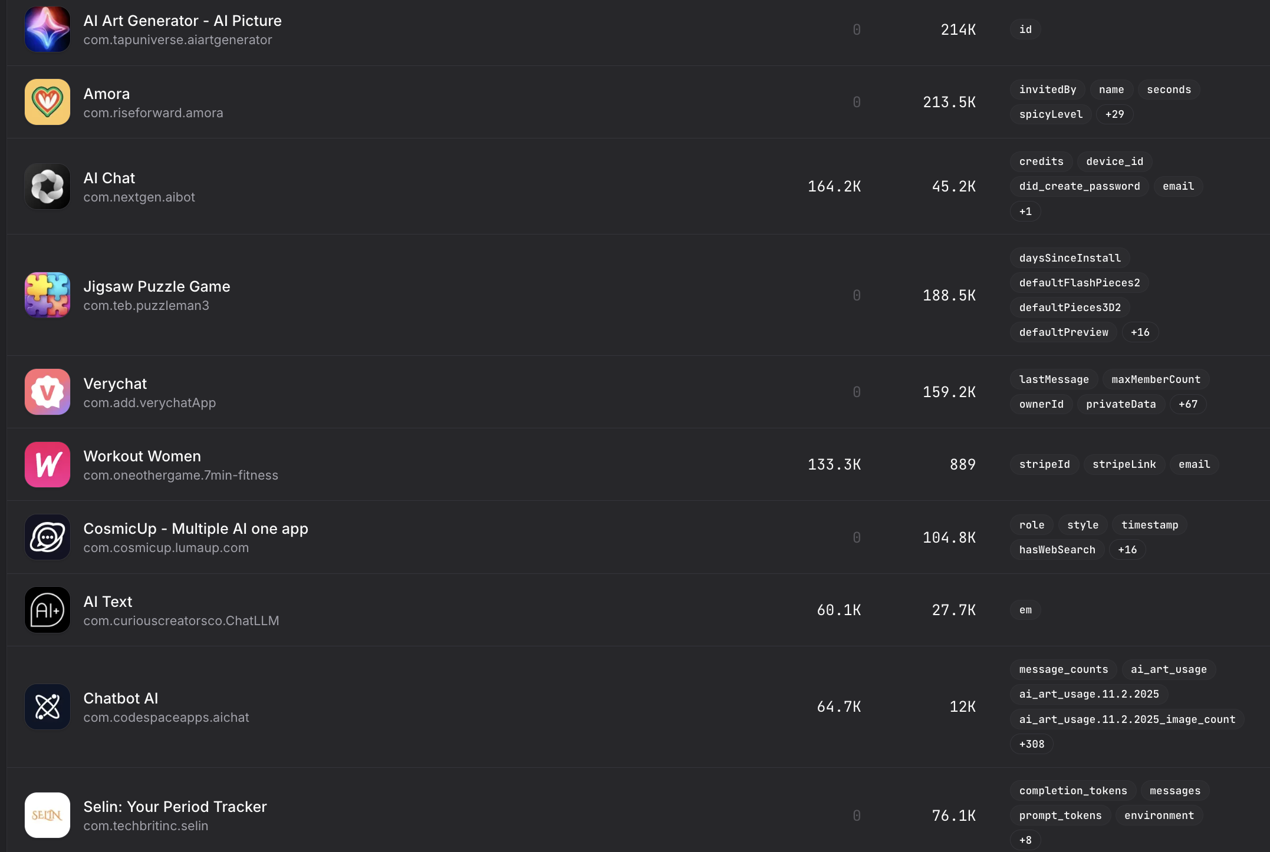
Task: Click the Chatbot AI atom icon
Action: tap(47, 706)
